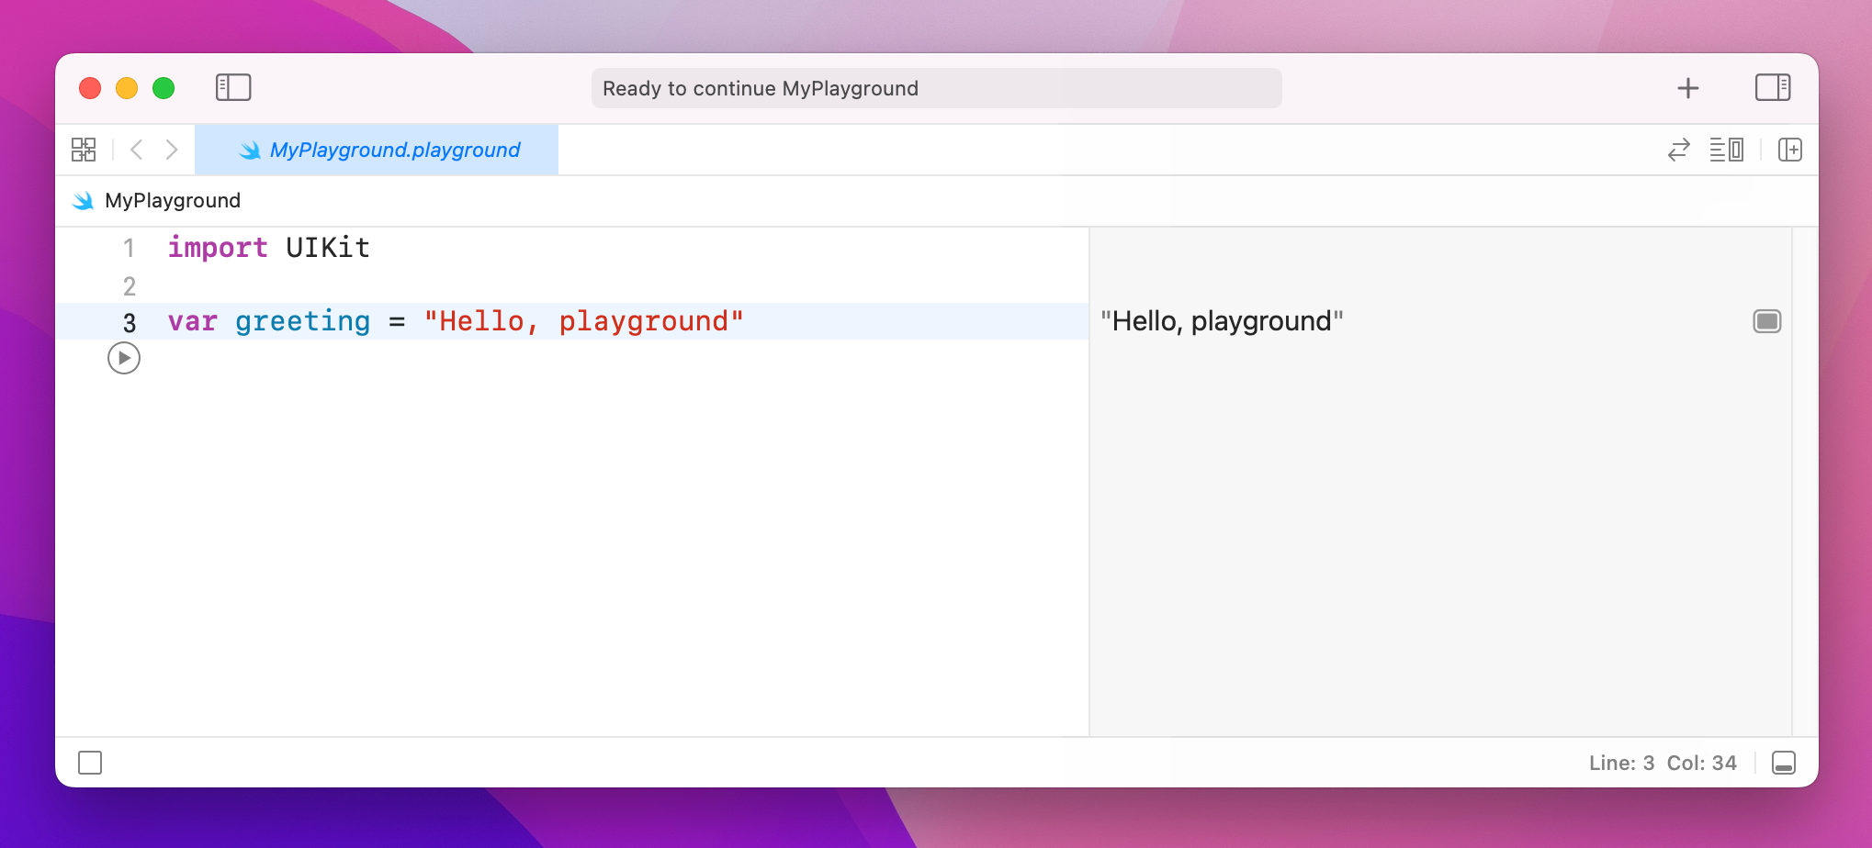Open the MyPlayground breadcrumb in the jump bar

[x=172, y=200]
